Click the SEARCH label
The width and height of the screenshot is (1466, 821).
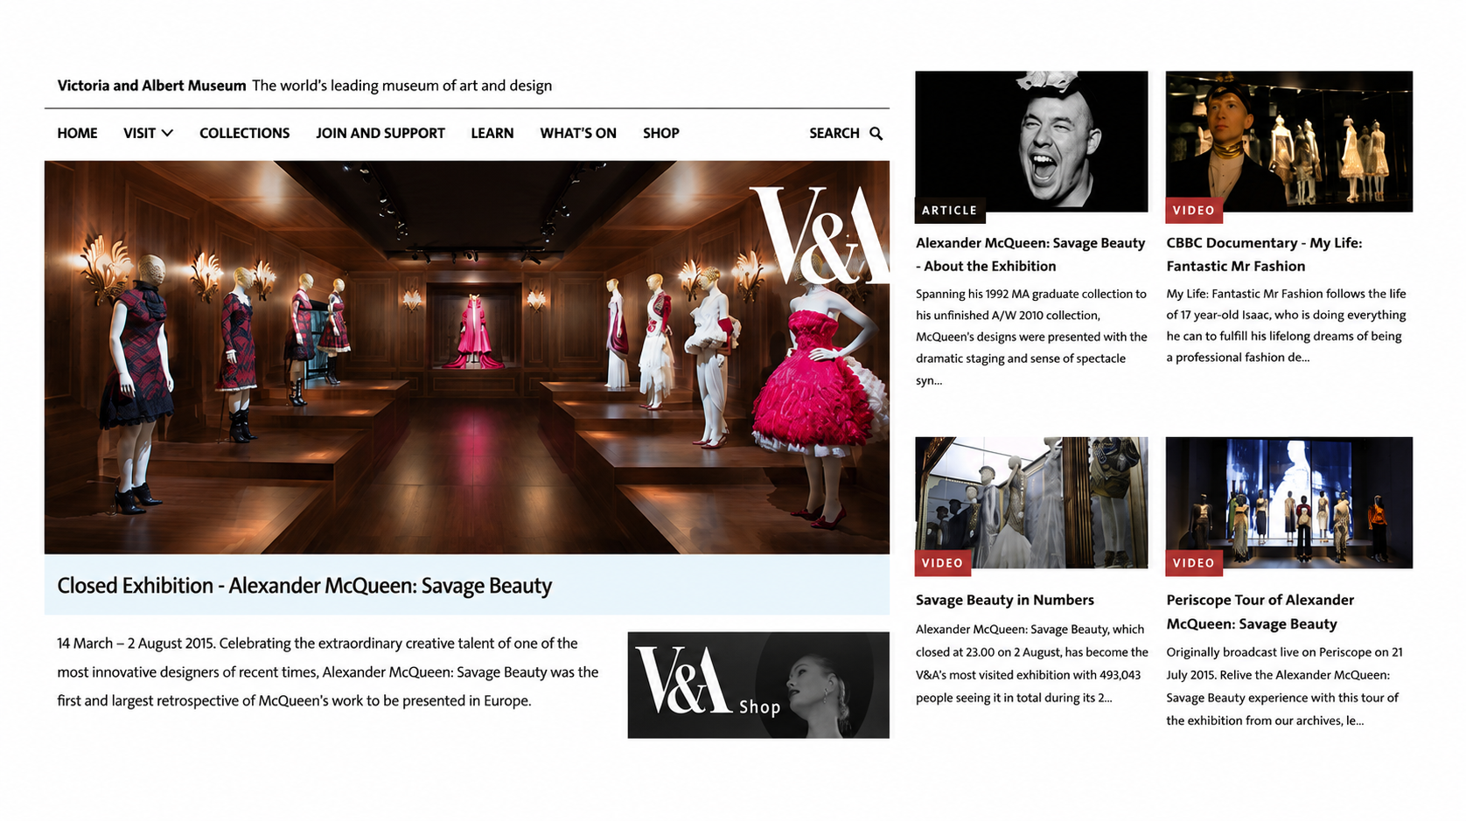click(834, 133)
